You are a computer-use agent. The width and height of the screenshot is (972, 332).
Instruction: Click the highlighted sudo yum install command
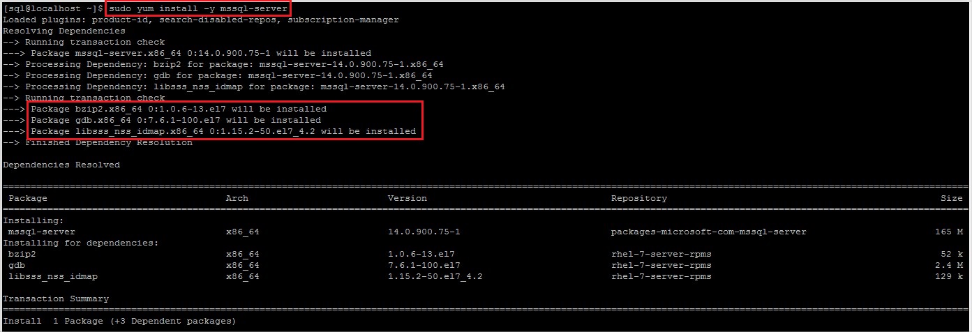click(198, 9)
